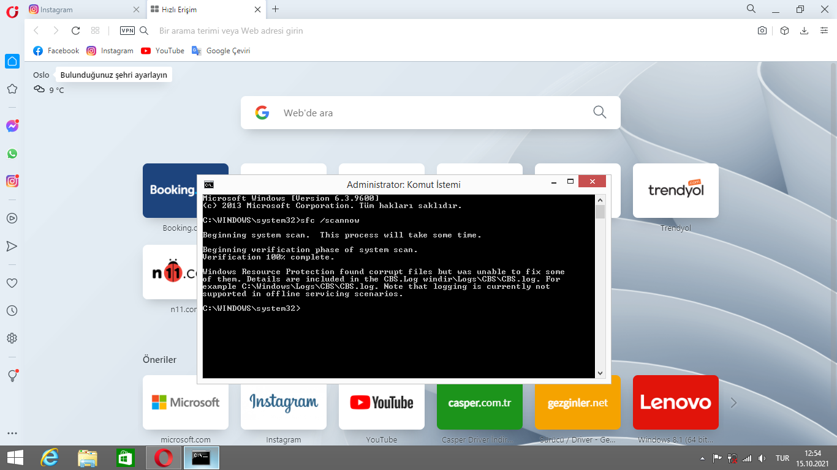Open Instagram in the Opera sidebar

pos(12,181)
